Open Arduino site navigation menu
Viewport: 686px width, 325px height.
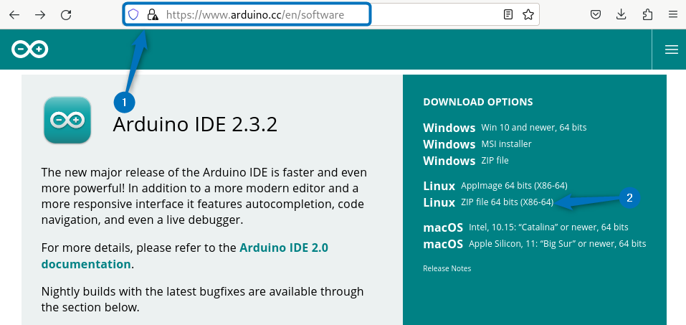coord(671,50)
